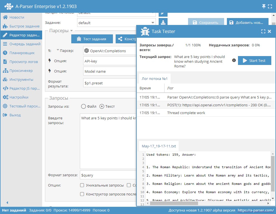Click 'Нет заданий' in the status bar
The width and height of the screenshot is (276, 214).
(14, 210)
